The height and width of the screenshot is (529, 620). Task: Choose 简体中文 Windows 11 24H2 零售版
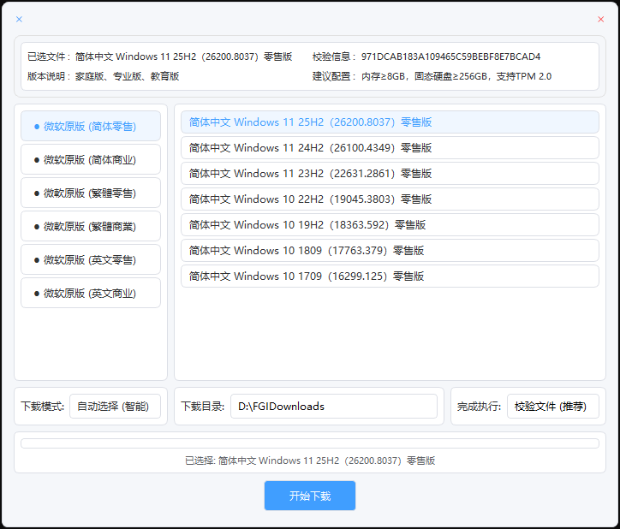(x=390, y=148)
